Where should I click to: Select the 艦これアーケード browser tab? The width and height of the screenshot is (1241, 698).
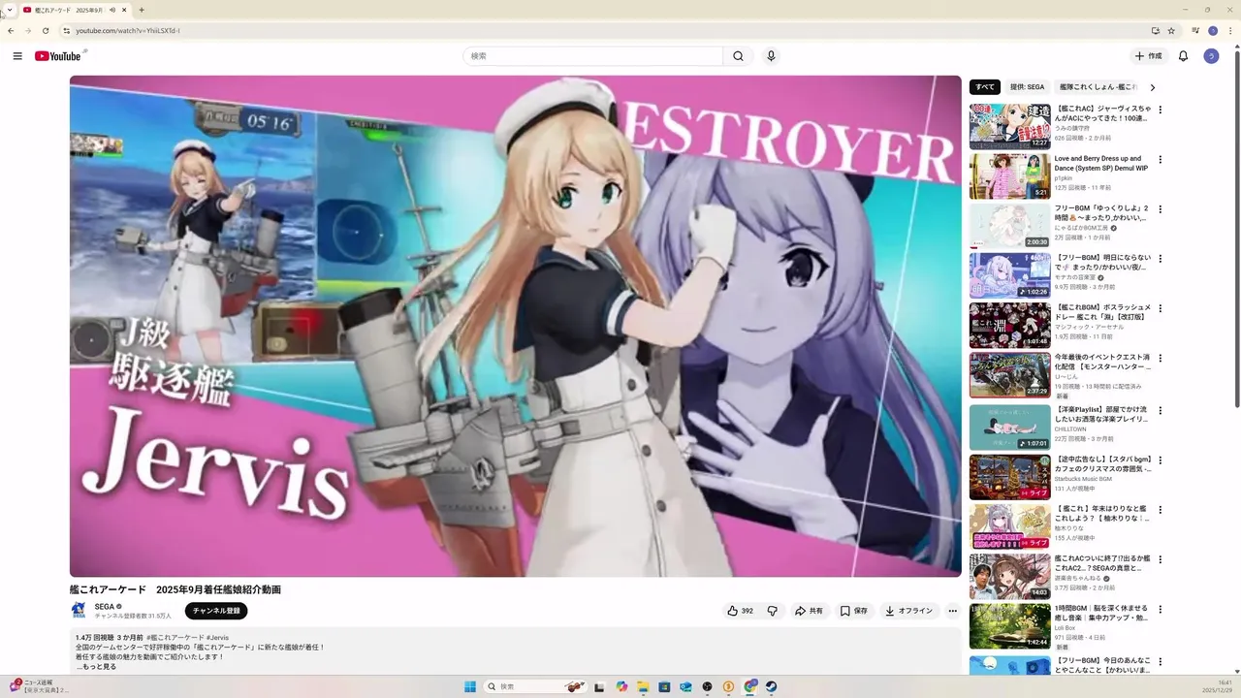point(76,10)
